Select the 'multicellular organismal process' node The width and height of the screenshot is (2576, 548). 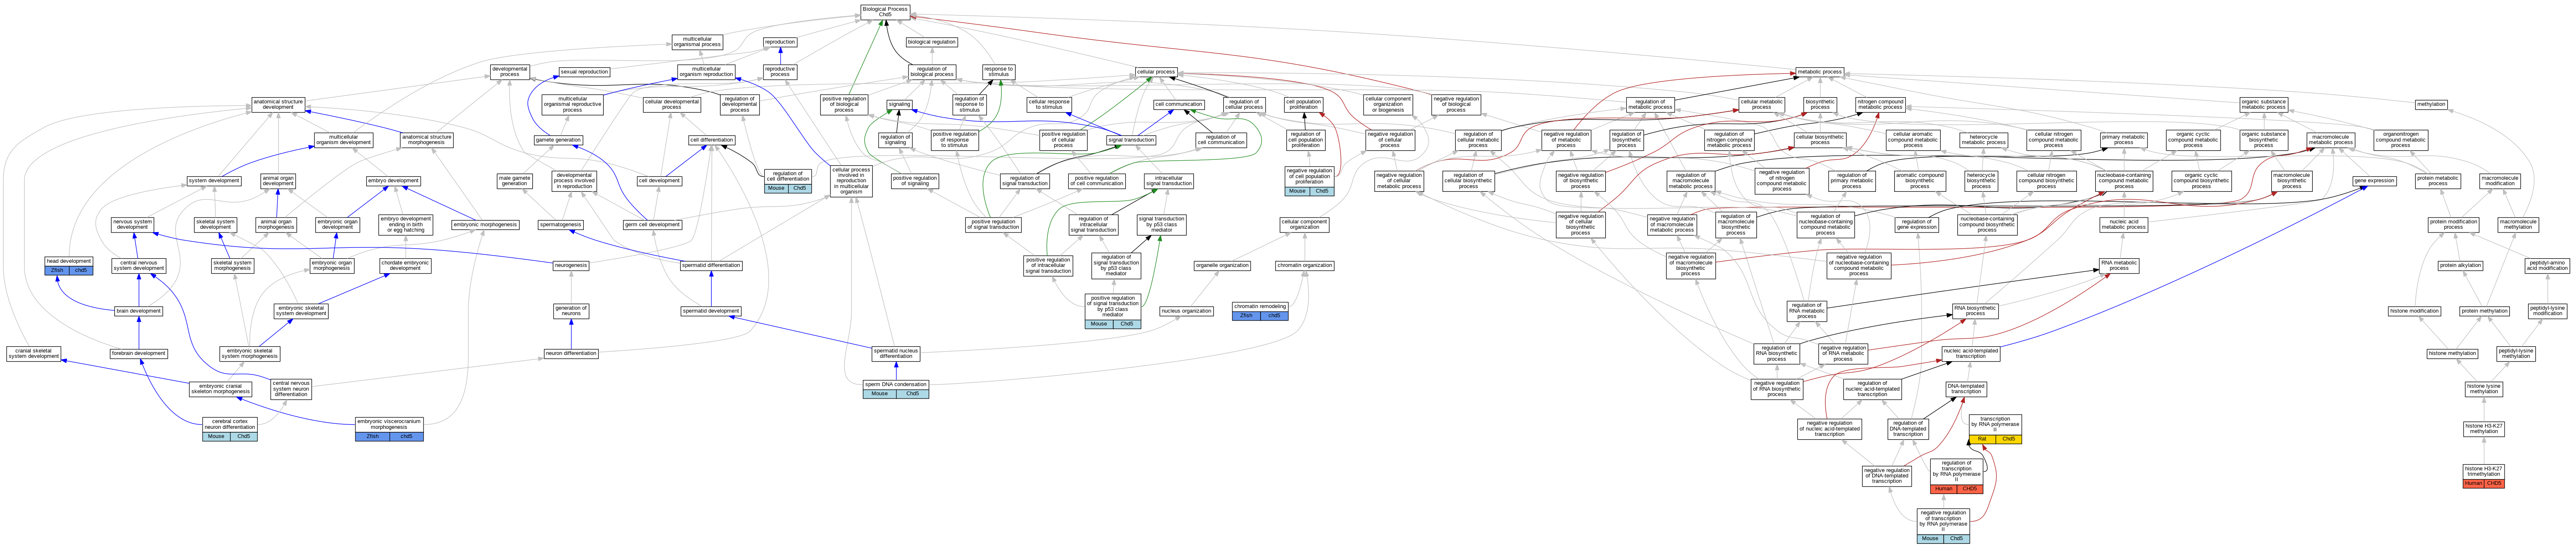697,42
